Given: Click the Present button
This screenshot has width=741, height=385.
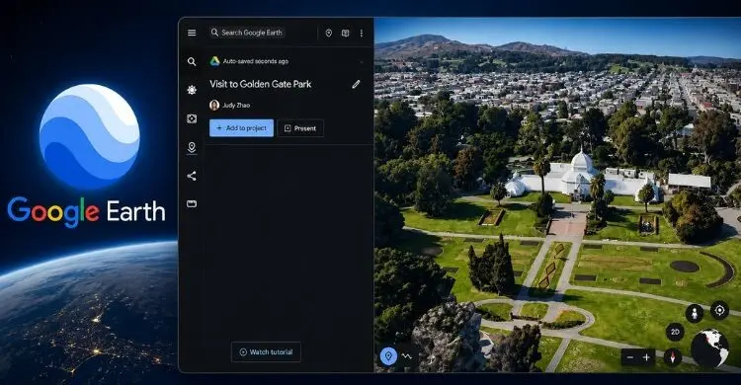Looking at the screenshot, I should pos(300,128).
